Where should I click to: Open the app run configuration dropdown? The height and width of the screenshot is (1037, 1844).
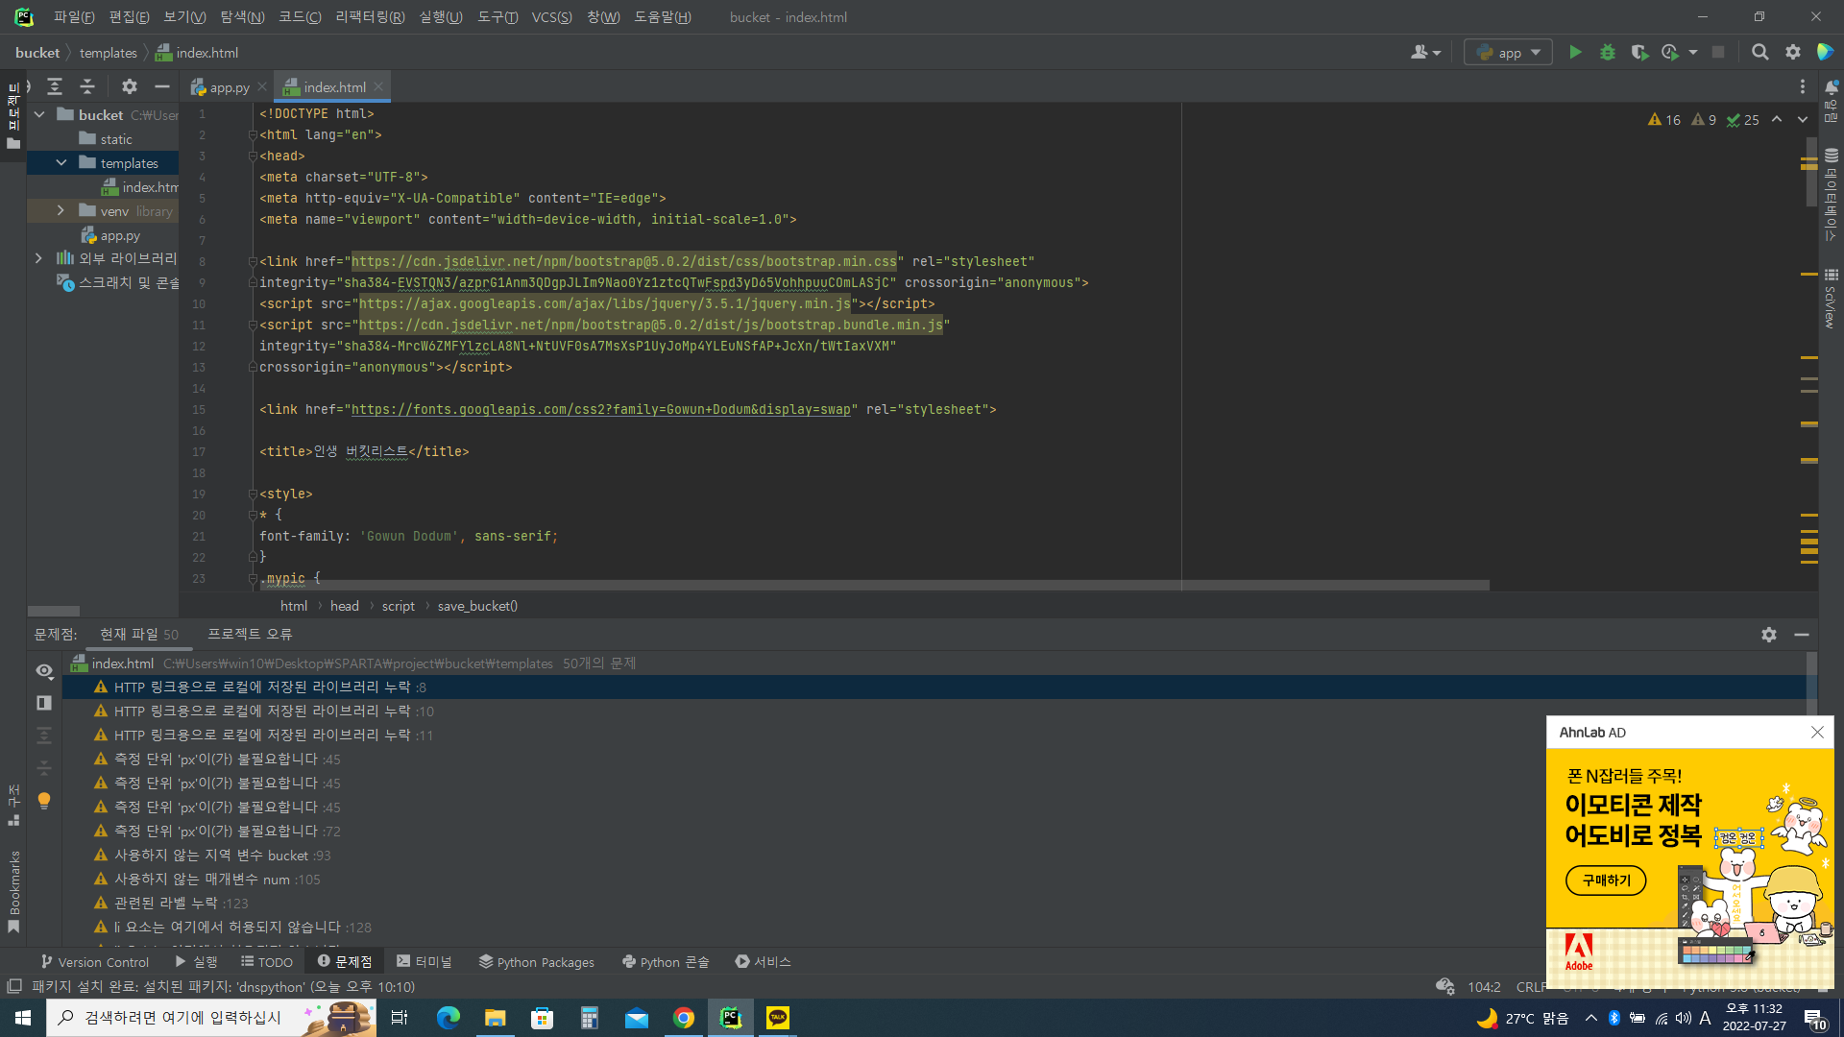pos(1508,52)
